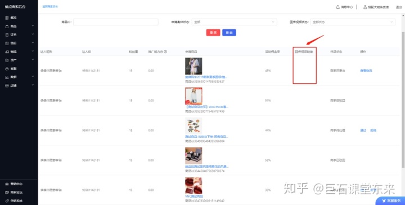405x205 pixels.
Task: Click 退出 to log out
Action: click(399, 7)
